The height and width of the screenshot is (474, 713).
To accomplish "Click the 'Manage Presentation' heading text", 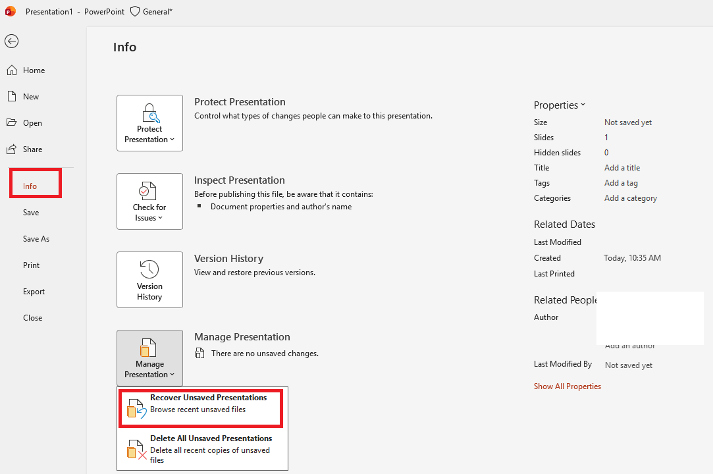I will (242, 337).
